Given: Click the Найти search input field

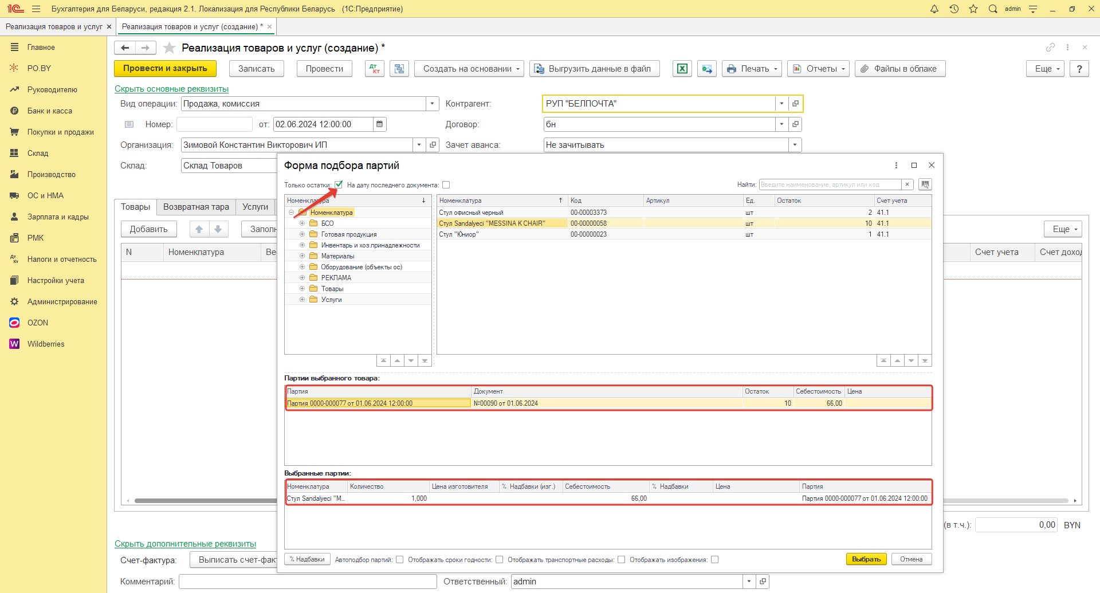Looking at the screenshot, I should (x=830, y=184).
